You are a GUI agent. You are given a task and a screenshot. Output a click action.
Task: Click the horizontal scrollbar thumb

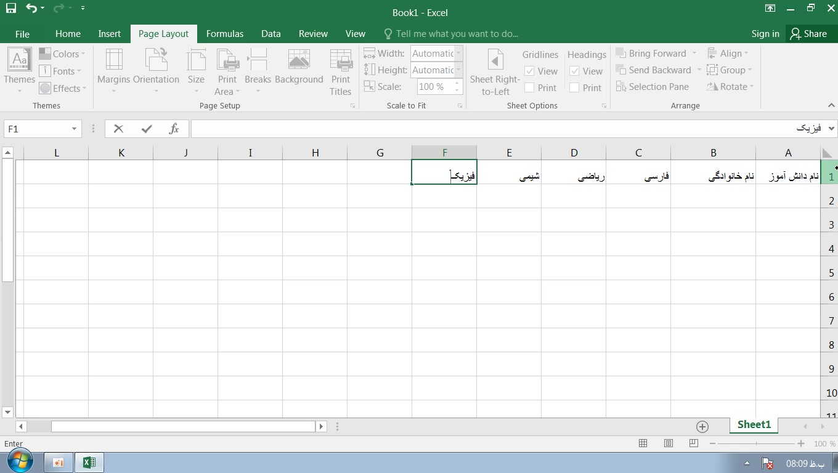click(x=183, y=426)
